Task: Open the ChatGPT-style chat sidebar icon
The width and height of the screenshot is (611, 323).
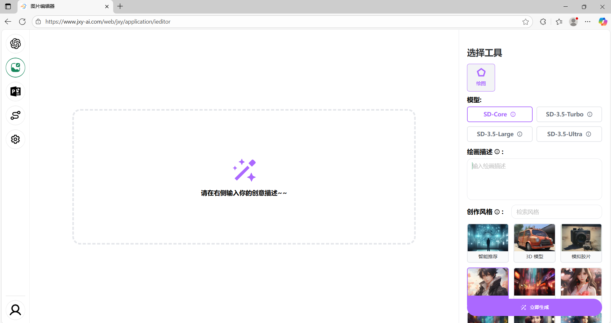Action: tap(15, 44)
